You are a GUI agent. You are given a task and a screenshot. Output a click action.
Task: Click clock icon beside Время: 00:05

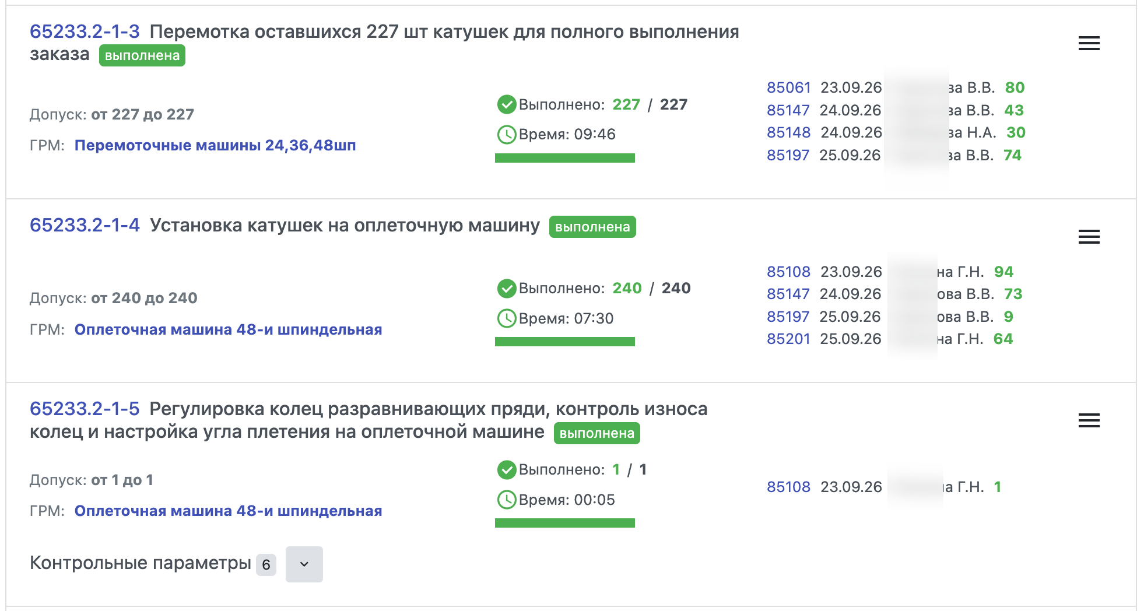coord(507,500)
